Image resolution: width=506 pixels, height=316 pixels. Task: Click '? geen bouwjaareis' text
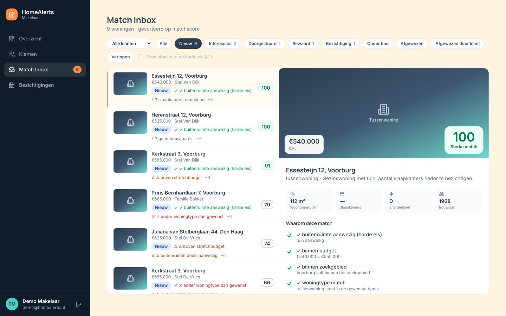coord(173,139)
